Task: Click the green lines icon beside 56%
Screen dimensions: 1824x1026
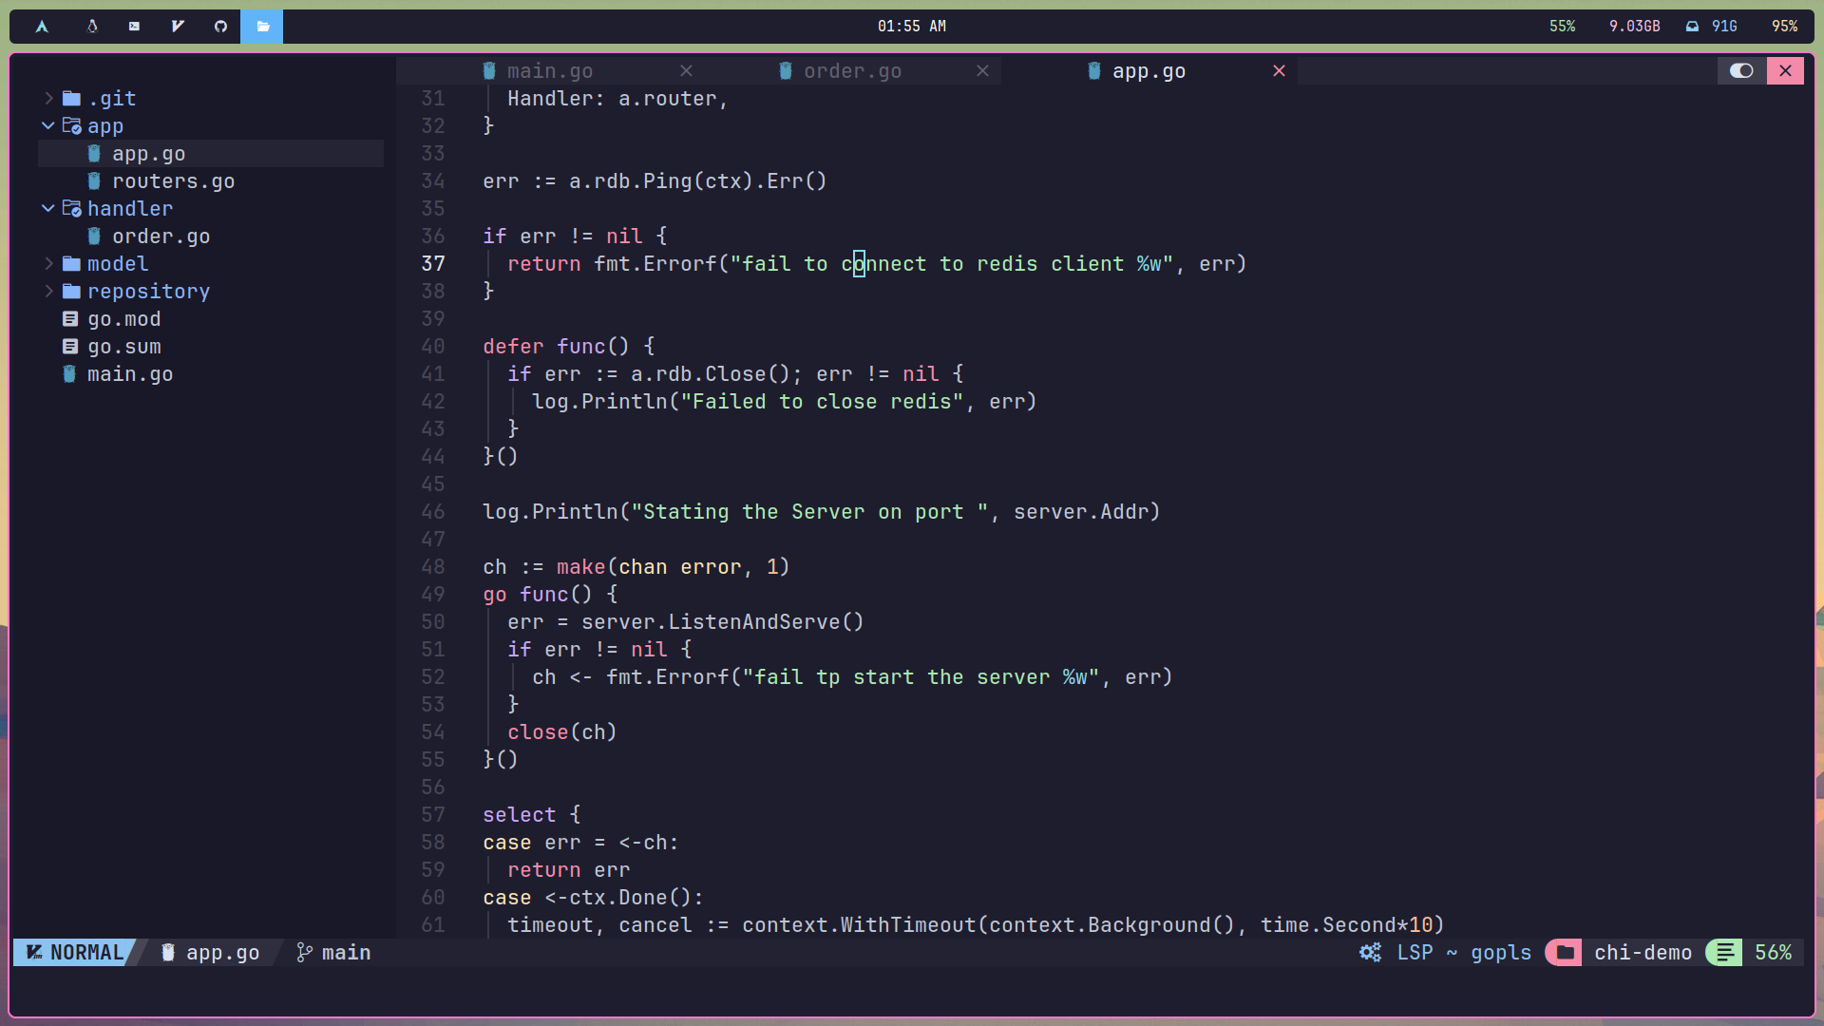Action: pyautogui.click(x=1724, y=952)
